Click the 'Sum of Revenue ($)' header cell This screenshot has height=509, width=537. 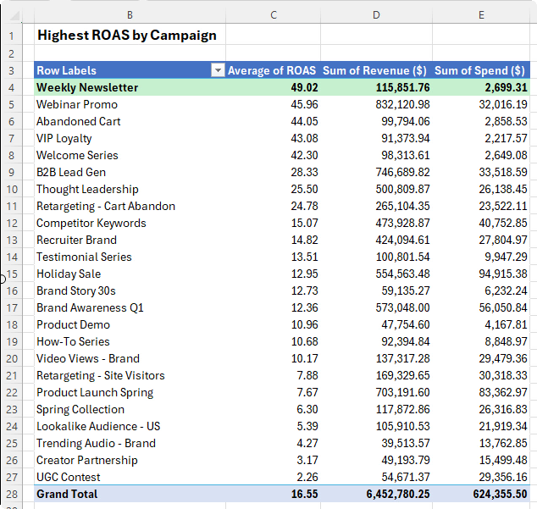click(376, 70)
